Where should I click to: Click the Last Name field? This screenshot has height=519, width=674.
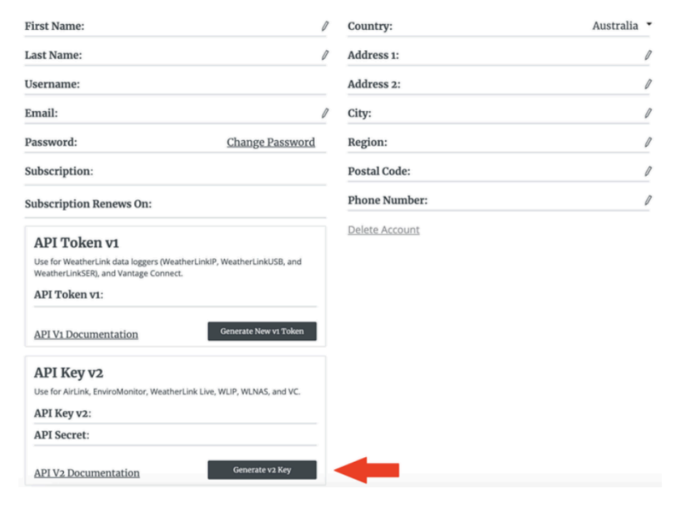(176, 55)
